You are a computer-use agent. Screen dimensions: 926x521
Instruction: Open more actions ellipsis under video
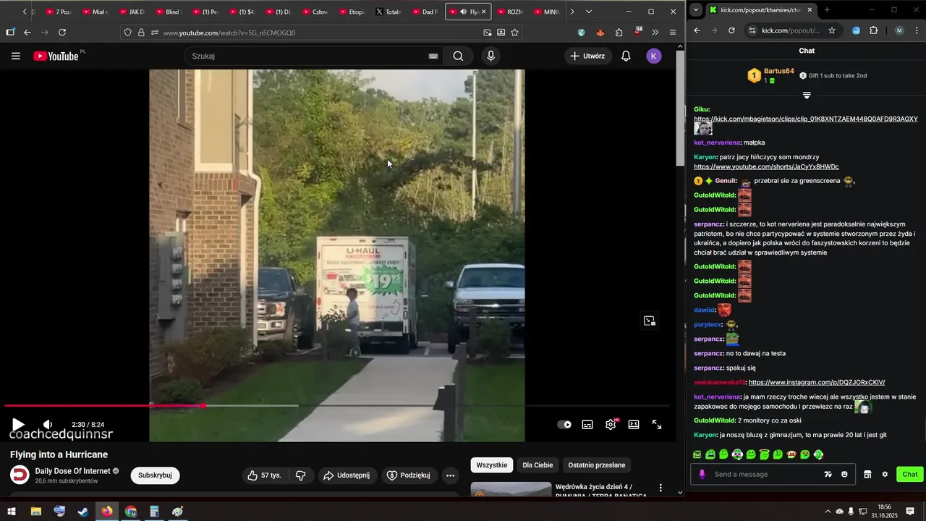click(450, 475)
